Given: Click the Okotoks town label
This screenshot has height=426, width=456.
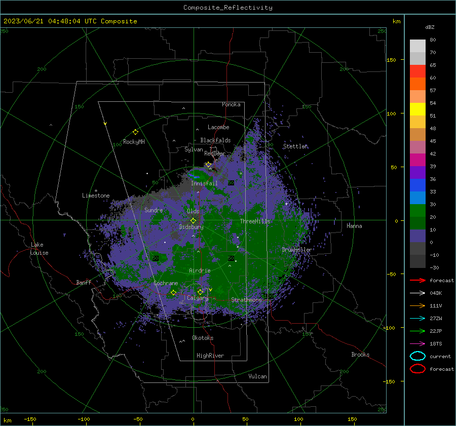Looking at the screenshot, I should pyautogui.click(x=203, y=338).
